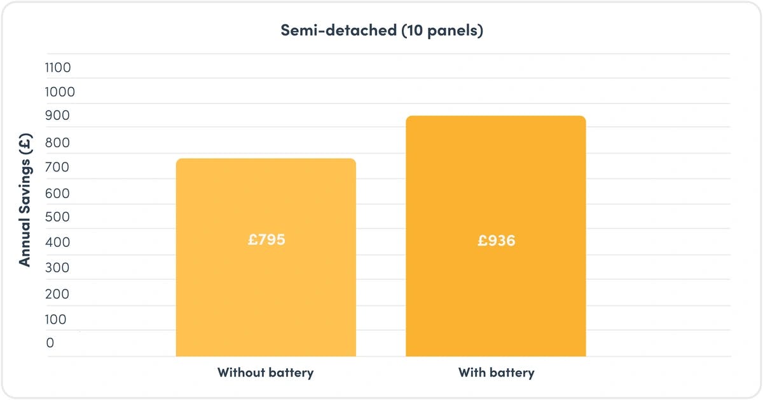Click the 0 y-axis tick label
The height and width of the screenshot is (400, 763).
50,343
